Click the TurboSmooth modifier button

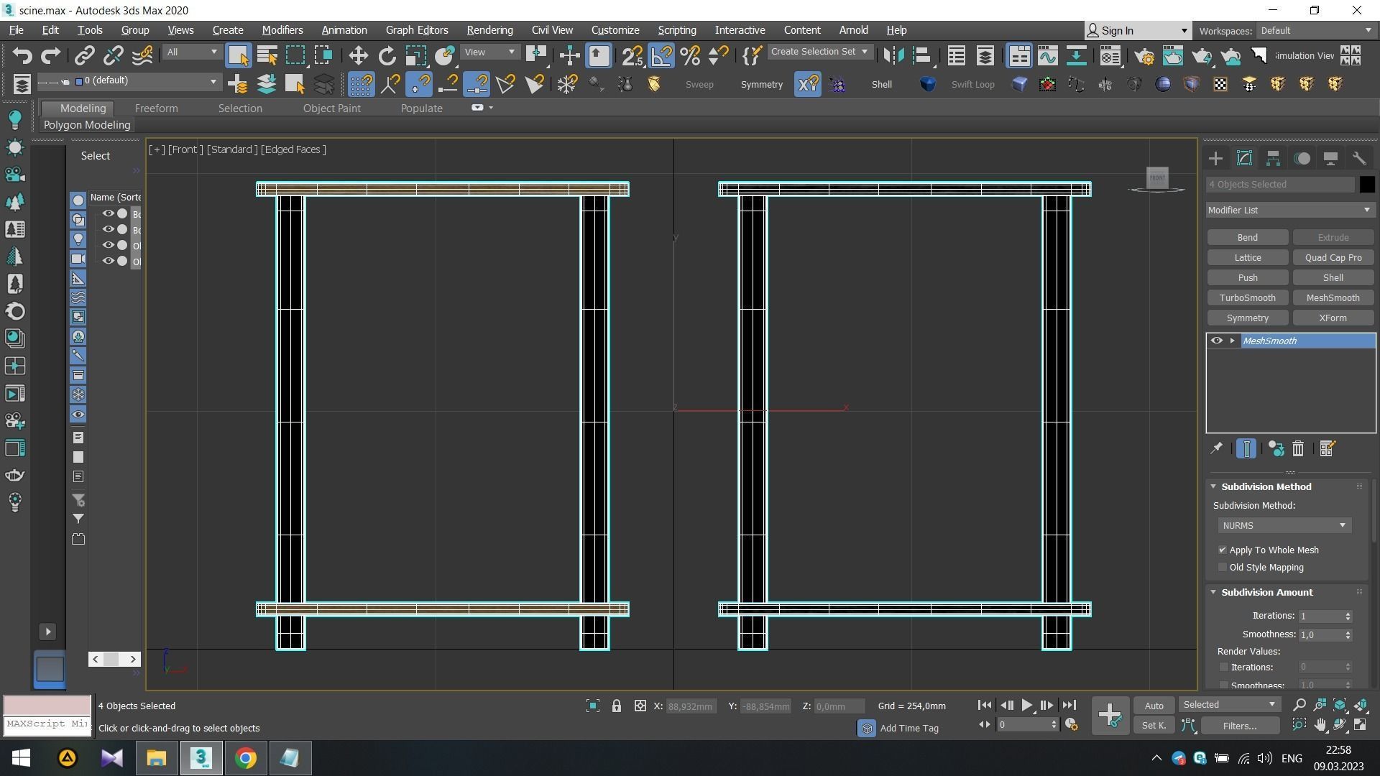click(1247, 298)
